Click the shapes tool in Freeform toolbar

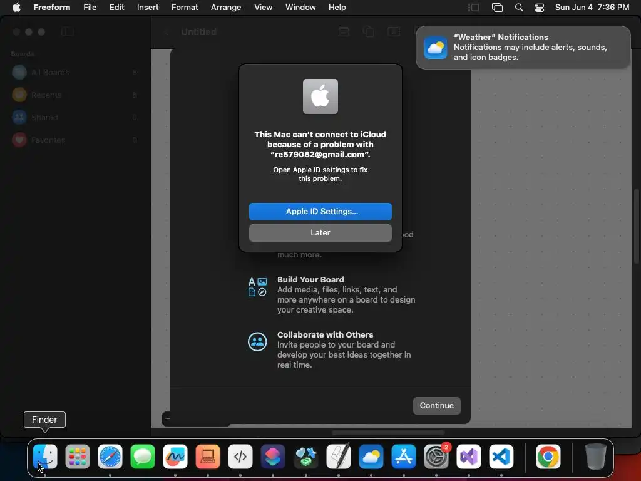pos(368,31)
